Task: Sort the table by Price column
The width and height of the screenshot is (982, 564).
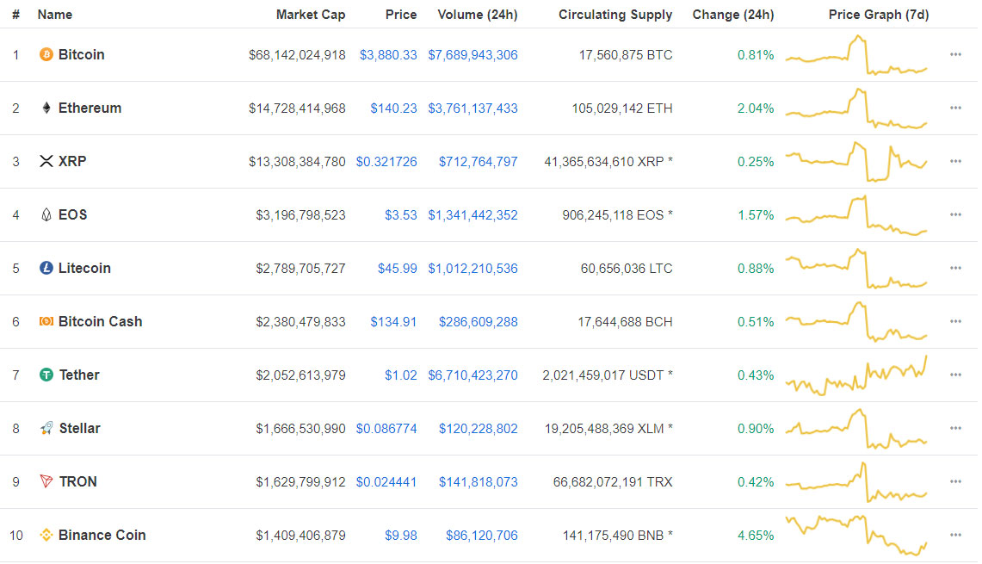Action: pos(401,15)
